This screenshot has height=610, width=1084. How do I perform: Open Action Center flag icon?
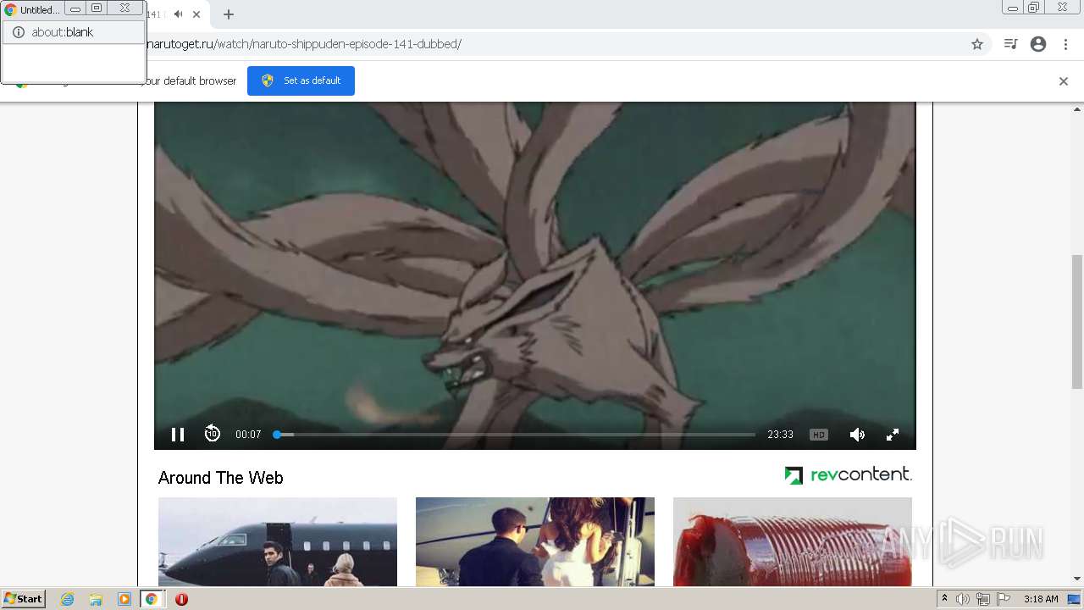tap(1004, 599)
